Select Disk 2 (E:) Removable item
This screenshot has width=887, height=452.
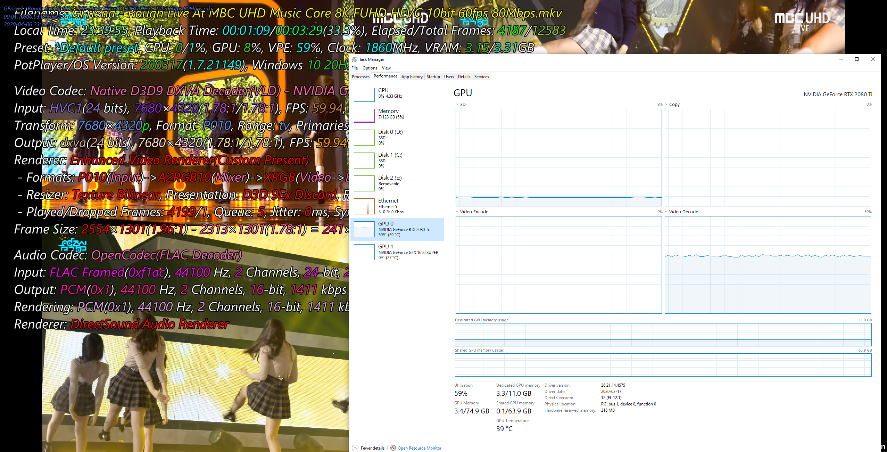(397, 183)
